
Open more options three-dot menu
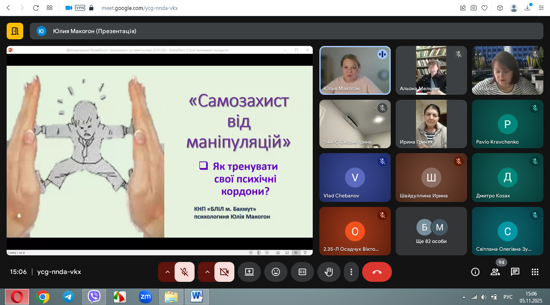pos(351,272)
